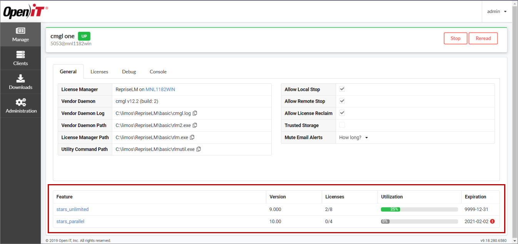Switch to the Debug tab
Viewport: 518px width, 244px height.
129,72
